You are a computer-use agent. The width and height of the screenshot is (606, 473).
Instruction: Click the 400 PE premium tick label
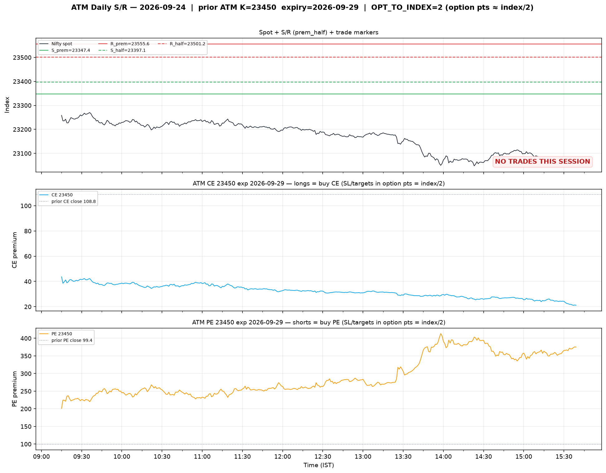pyautogui.click(x=26, y=338)
